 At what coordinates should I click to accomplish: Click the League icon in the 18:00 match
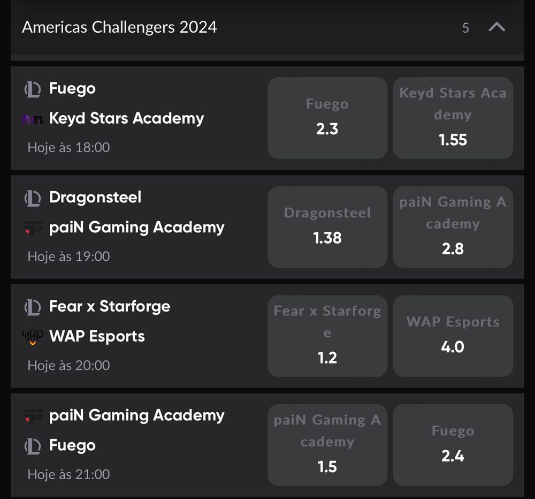33,89
